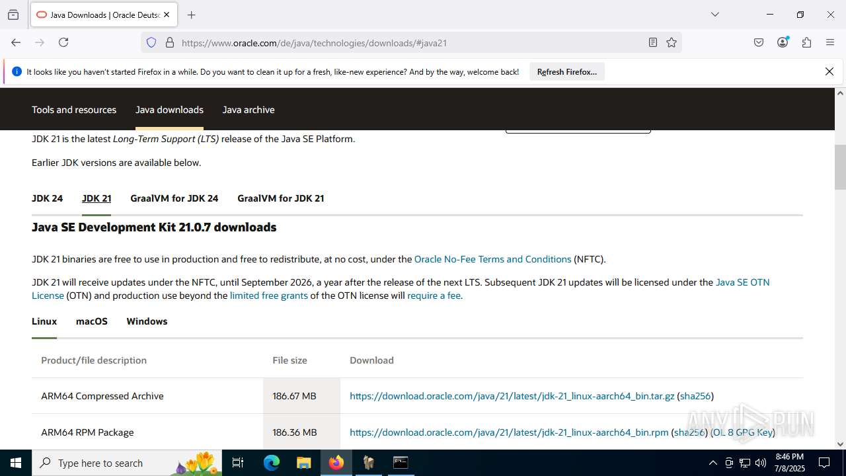Download the aarch64 RPM package link
Screen dimensions: 846x476
coord(509,432)
